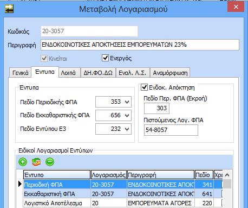Click the green add special account icon

[23, 162]
